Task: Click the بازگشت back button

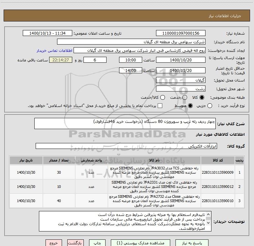Action: [x=76, y=243]
